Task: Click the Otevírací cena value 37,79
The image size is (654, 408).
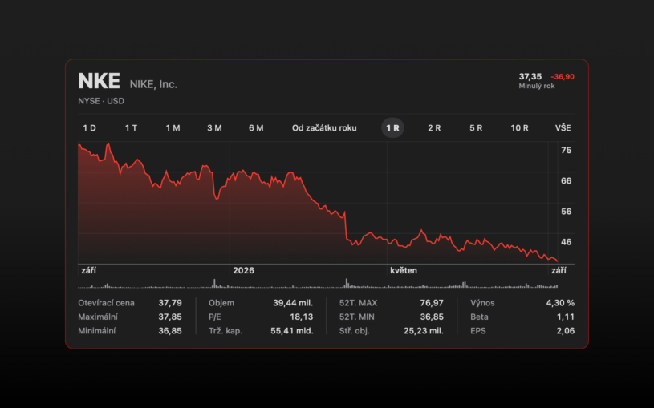Action: click(170, 303)
